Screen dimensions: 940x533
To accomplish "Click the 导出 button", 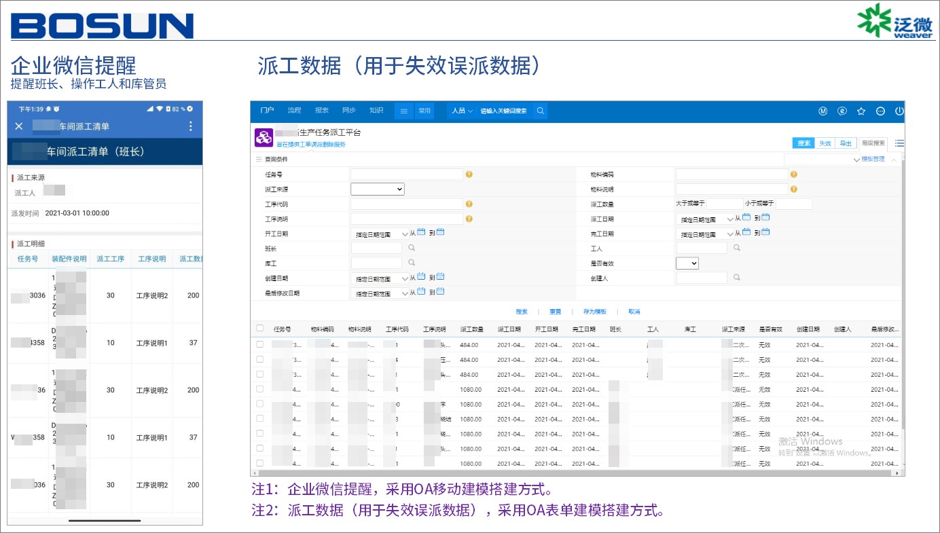I will click(x=845, y=143).
